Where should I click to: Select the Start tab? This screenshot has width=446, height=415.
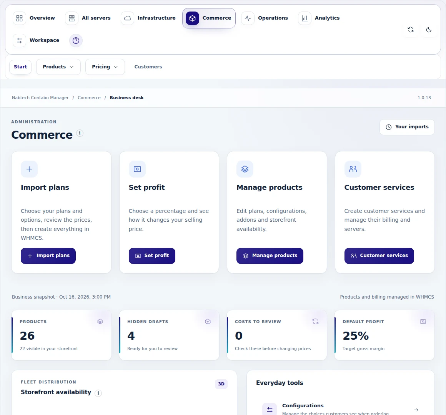click(x=20, y=67)
